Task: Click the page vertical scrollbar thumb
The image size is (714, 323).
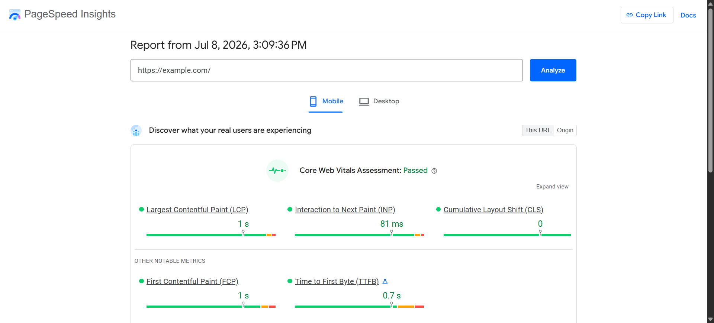Action: [710, 90]
